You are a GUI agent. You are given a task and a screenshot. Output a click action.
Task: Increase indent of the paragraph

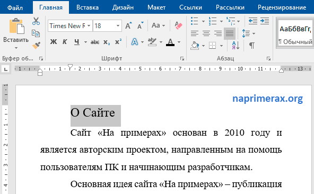point(265,21)
